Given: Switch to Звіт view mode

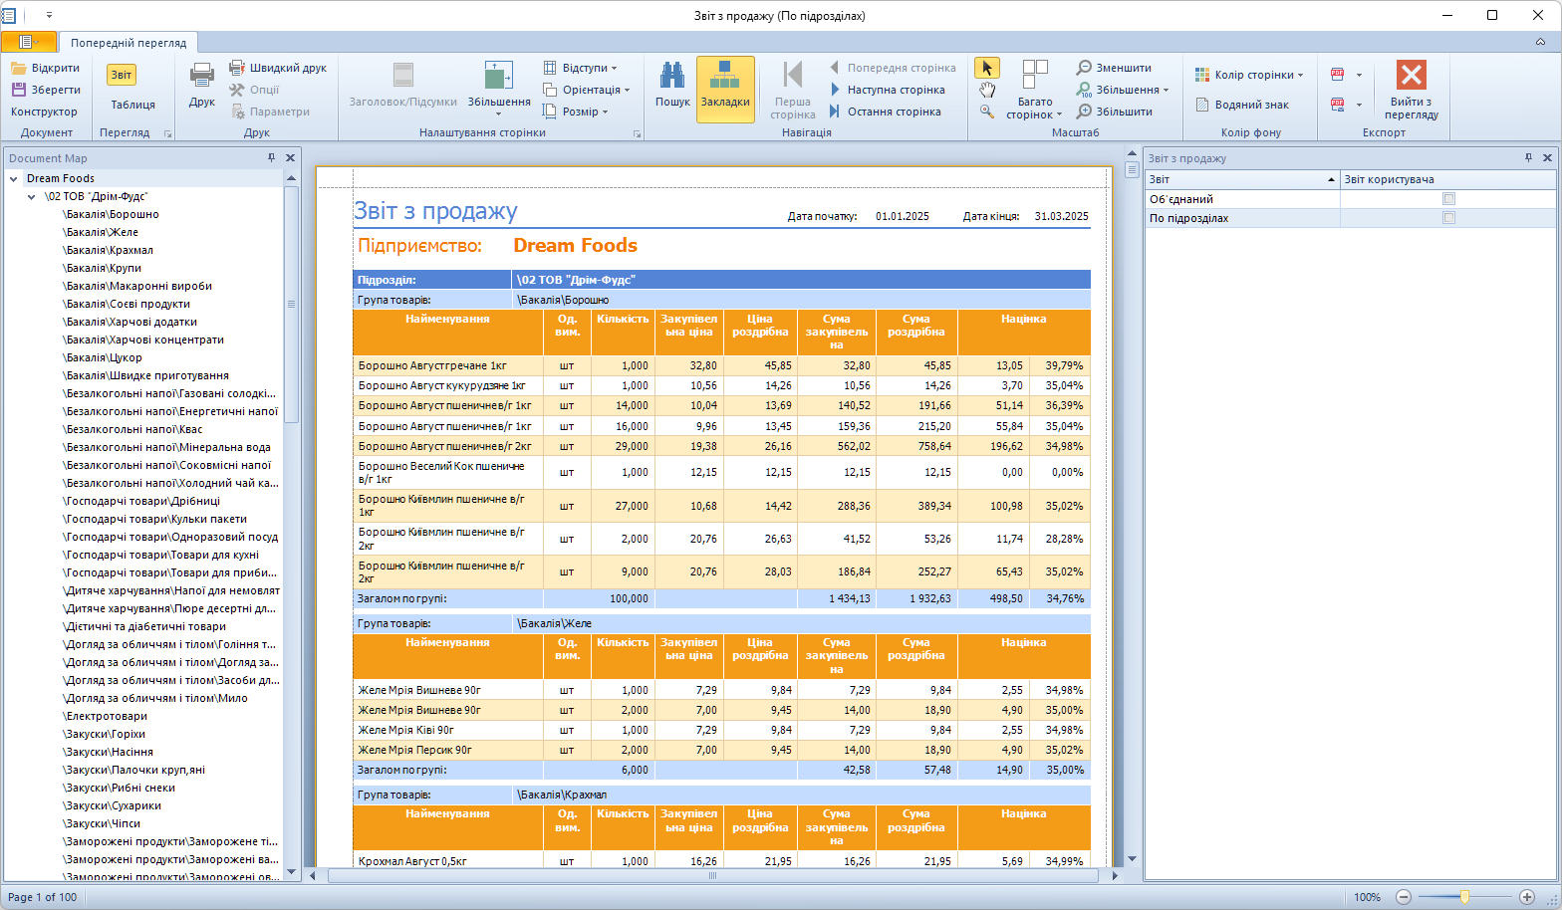Looking at the screenshot, I should [122, 75].
